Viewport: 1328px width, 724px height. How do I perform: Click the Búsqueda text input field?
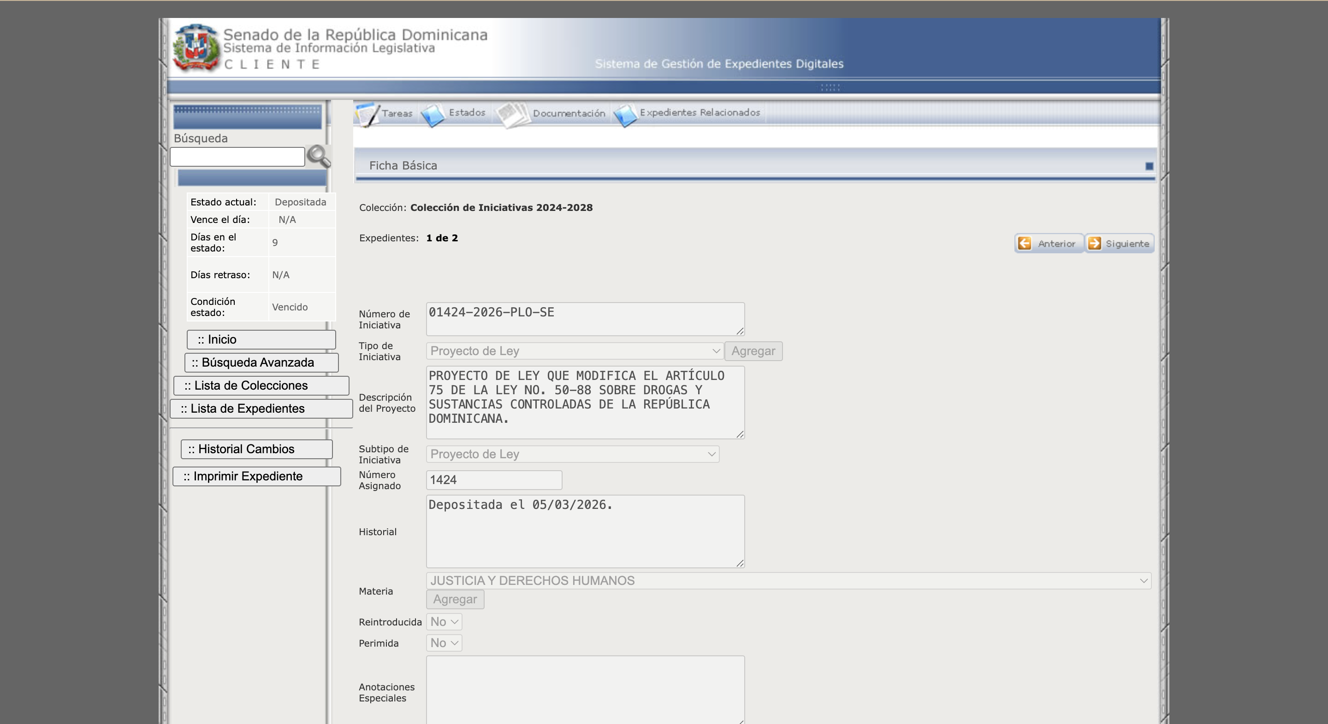pos(237,157)
